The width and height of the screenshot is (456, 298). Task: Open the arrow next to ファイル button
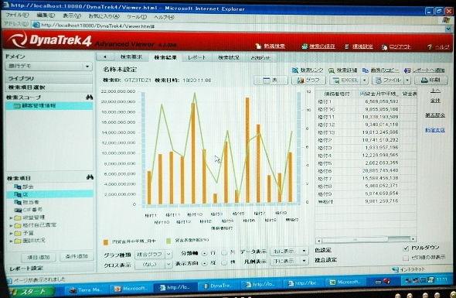[x=407, y=80]
